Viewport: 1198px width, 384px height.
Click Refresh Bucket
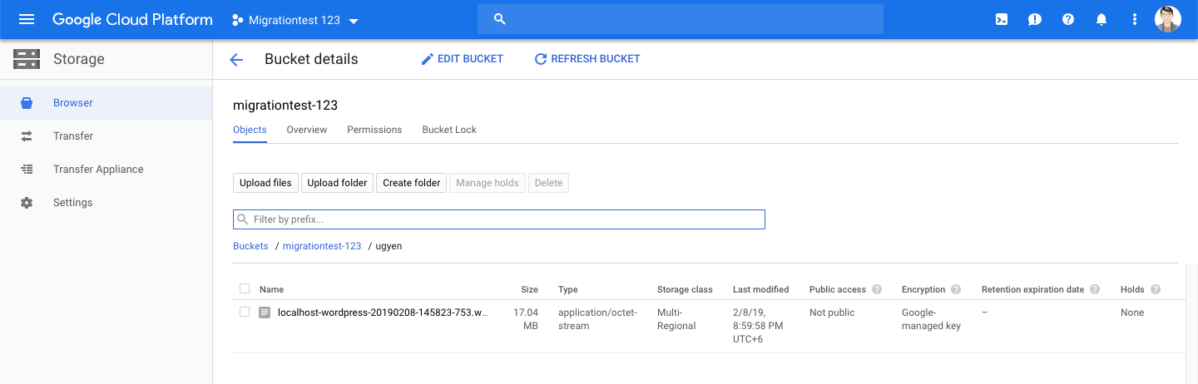[587, 59]
